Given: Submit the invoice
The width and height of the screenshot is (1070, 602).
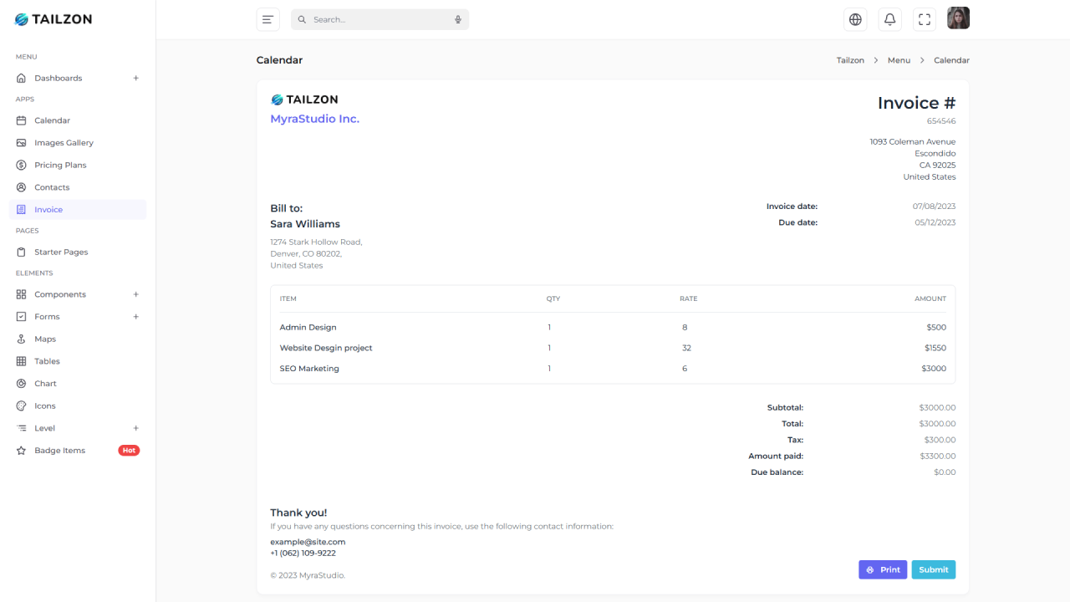Looking at the screenshot, I should click(933, 569).
